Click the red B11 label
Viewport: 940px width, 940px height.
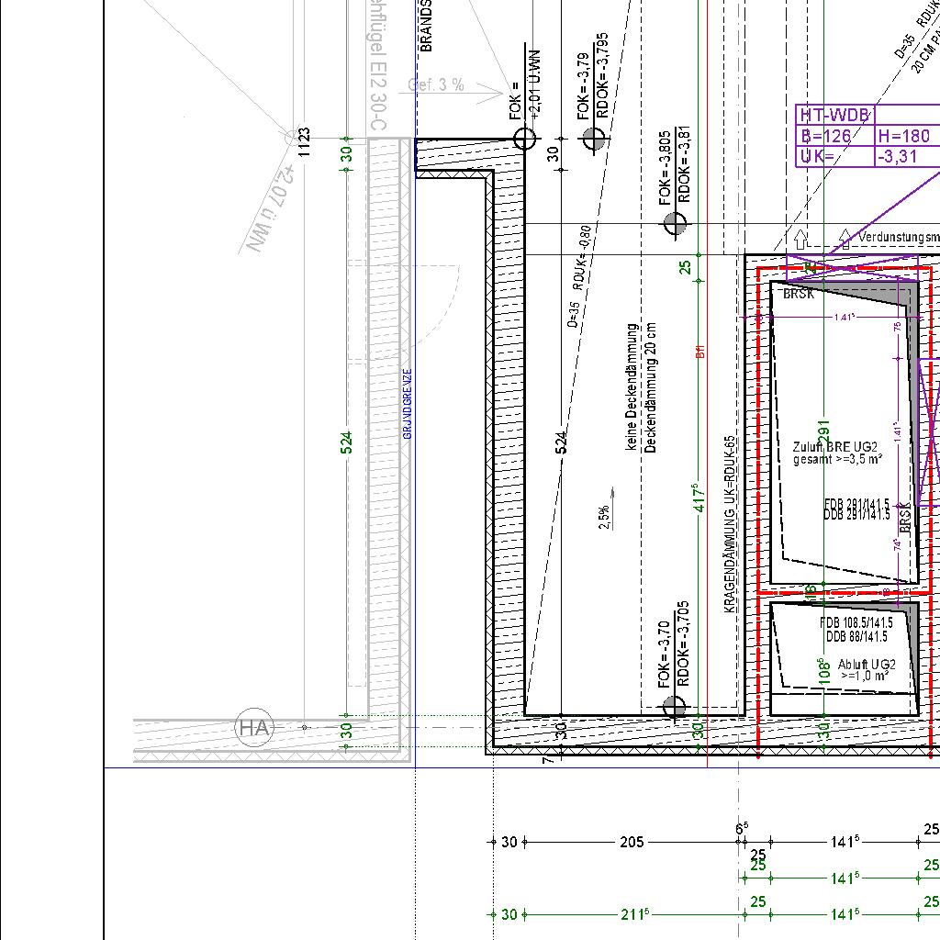pos(700,351)
